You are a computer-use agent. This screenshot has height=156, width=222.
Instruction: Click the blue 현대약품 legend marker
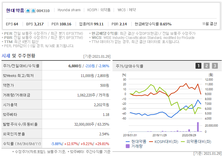click(128, 142)
